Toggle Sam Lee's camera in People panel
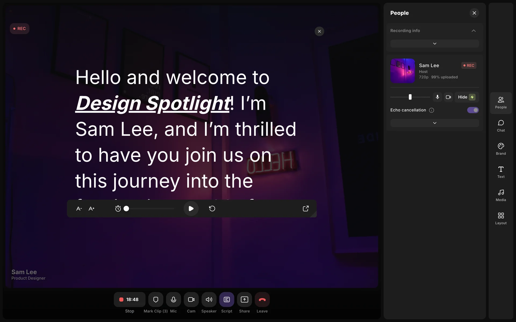 [x=448, y=97]
